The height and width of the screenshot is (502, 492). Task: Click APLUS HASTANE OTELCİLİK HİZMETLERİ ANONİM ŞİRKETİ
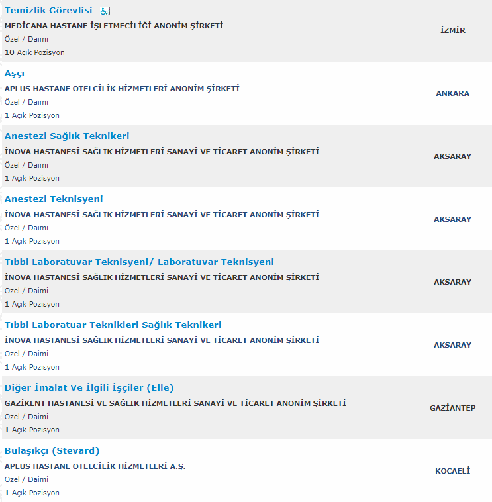click(122, 89)
